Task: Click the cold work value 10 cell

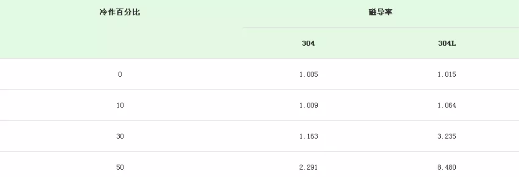Action: pos(120,106)
